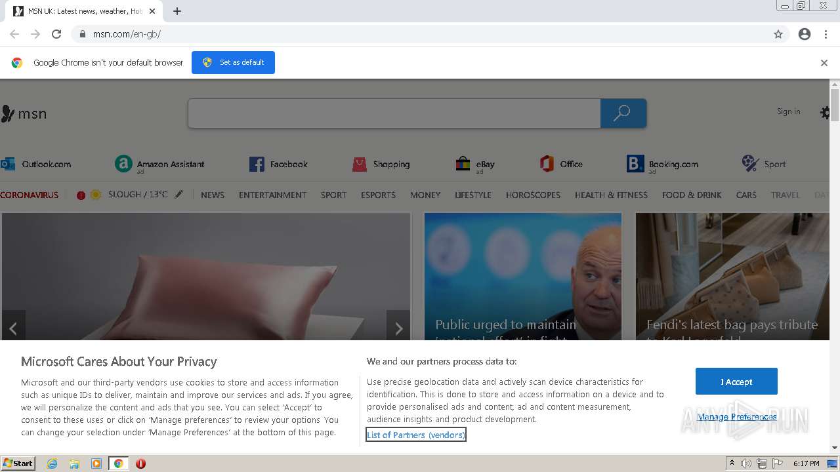Open the eBay shortcut icon
The height and width of the screenshot is (472, 840).
coord(463,164)
